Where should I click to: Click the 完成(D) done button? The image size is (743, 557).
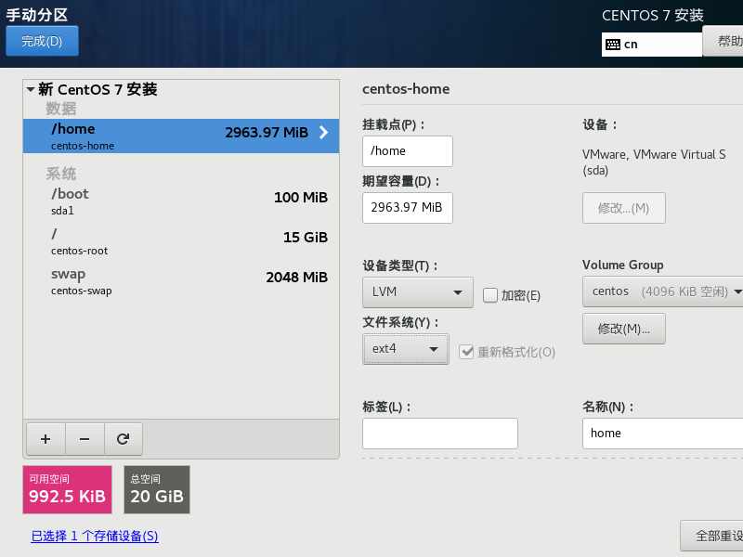(42, 41)
